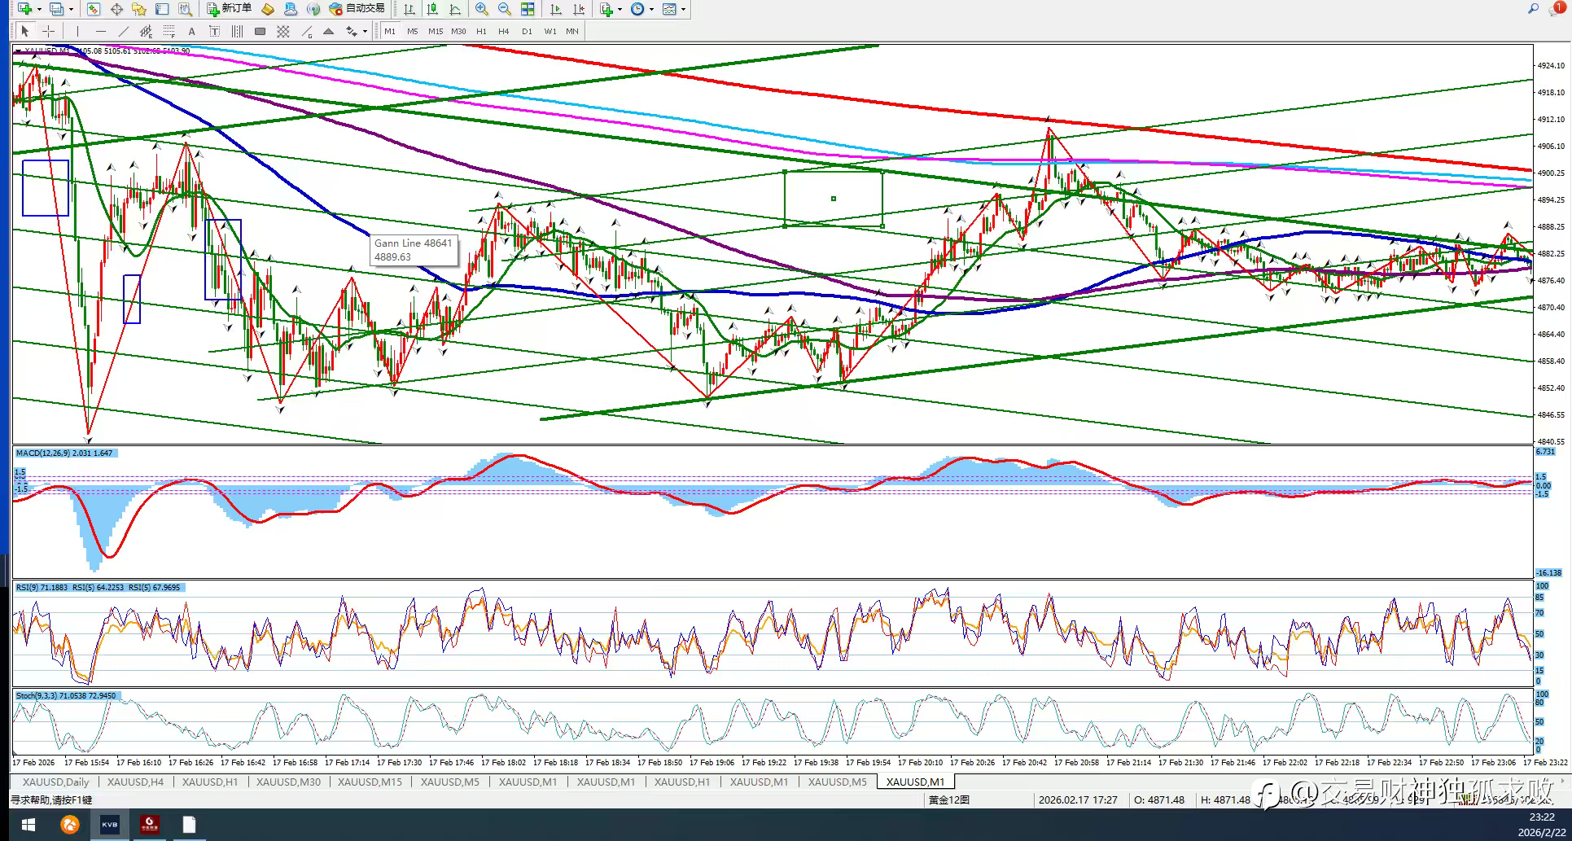Open the chart templates dropdown arrow
The image size is (1572, 841).
click(x=683, y=9)
